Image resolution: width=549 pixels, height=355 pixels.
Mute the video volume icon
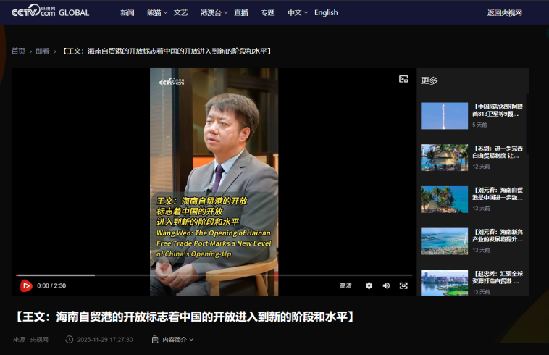coord(386,285)
